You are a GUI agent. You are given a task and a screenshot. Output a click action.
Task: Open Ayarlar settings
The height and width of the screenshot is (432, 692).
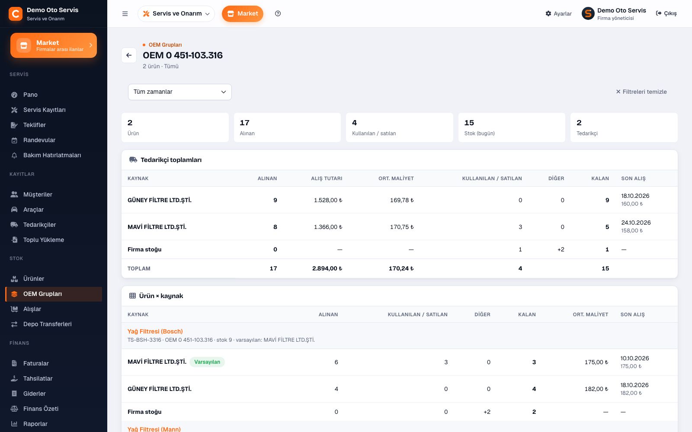click(x=558, y=14)
